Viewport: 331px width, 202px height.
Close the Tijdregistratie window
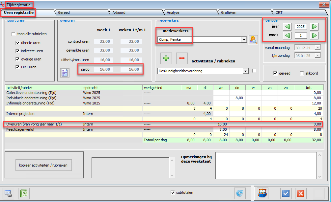(324, 4)
